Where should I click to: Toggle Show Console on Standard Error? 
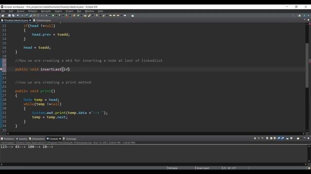point(283,138)
